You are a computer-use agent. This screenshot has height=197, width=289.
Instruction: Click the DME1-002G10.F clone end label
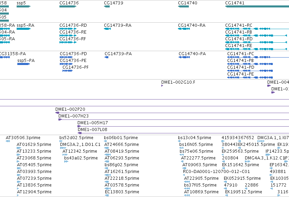click(x=178, y=82)
